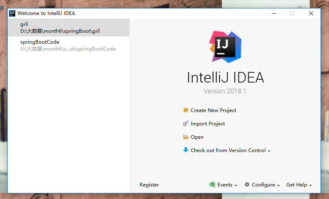Click the Open folder icon
The width and height of the screenshot is (329, 199).
pyautogui.click(x=186, y=137)
